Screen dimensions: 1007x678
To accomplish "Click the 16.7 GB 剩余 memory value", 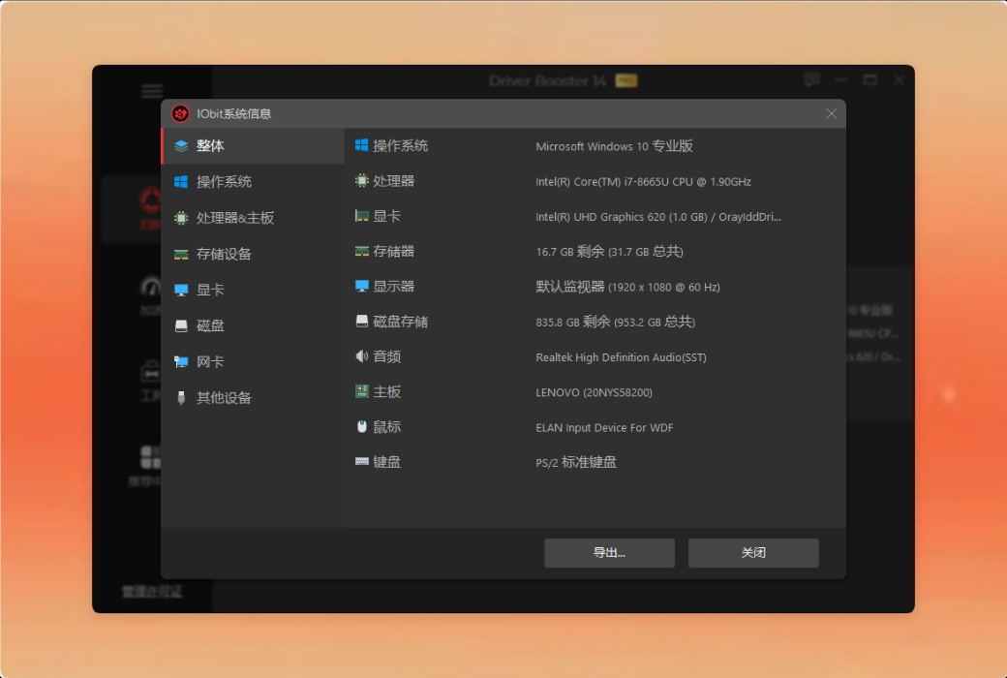I will pyautogui.click(x=609, y=251).
